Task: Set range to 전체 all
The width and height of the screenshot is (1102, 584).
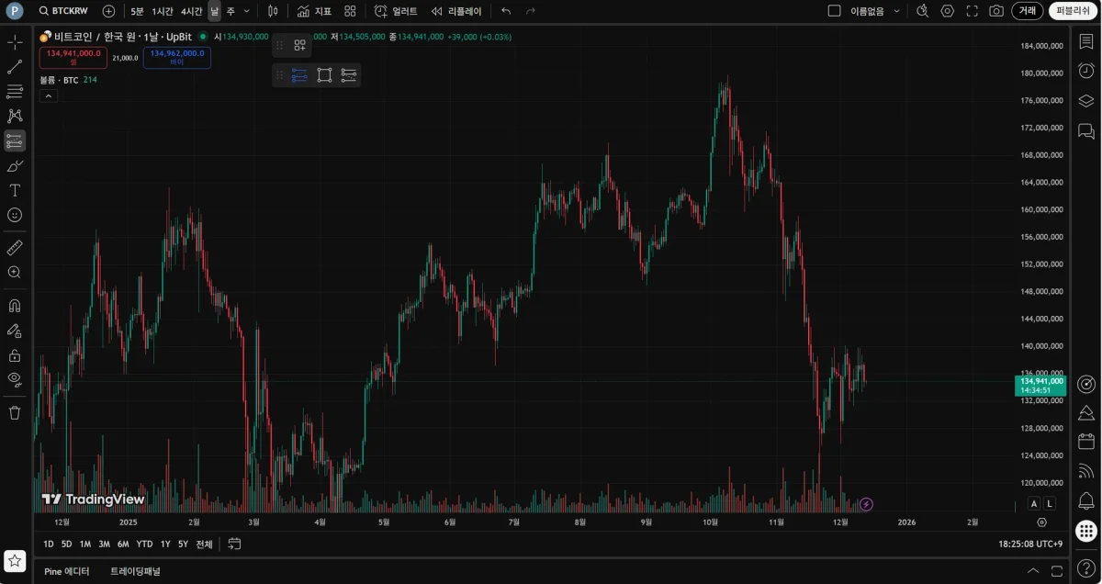Action: click(x=204, y=544)
